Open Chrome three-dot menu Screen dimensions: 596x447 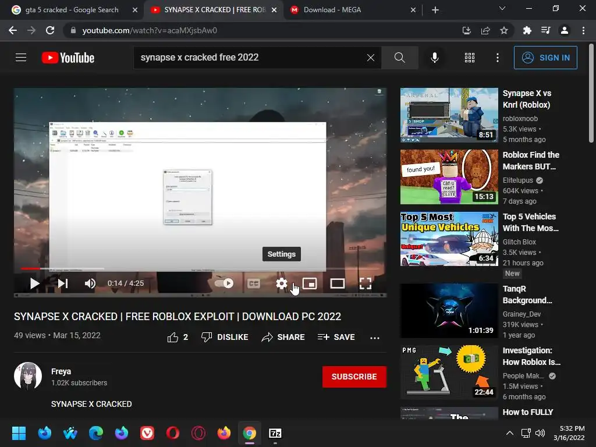[x=583, y=30]
